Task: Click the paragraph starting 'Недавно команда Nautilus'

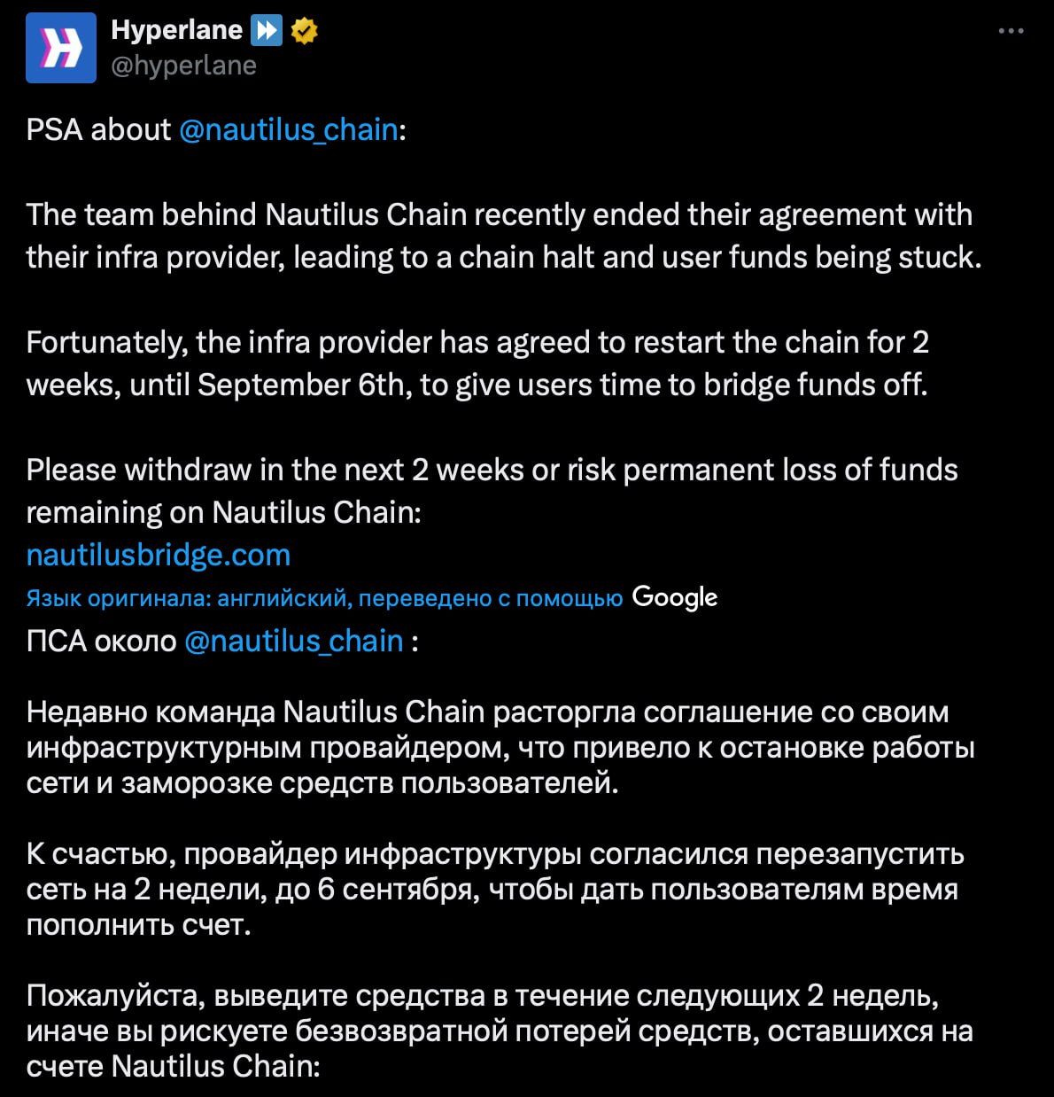Action: click(500, 747)
